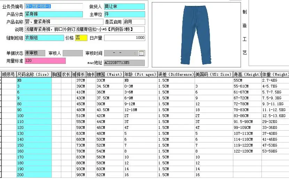289x181 pixels.
Task: Select the 缝制班组 field showing 衣服组
Action: click(44, 38)
